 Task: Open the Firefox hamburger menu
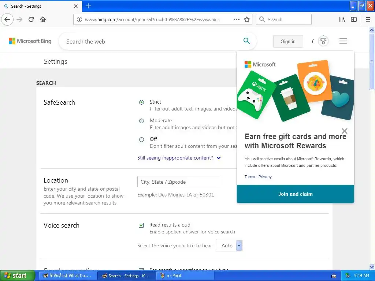pos(368,19)
